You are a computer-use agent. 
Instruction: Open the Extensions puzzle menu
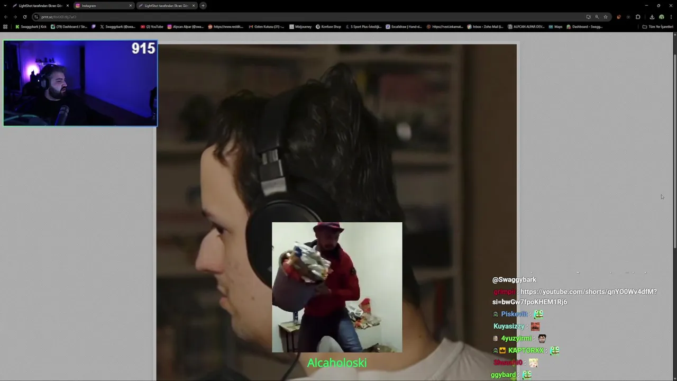coord(638,17)
